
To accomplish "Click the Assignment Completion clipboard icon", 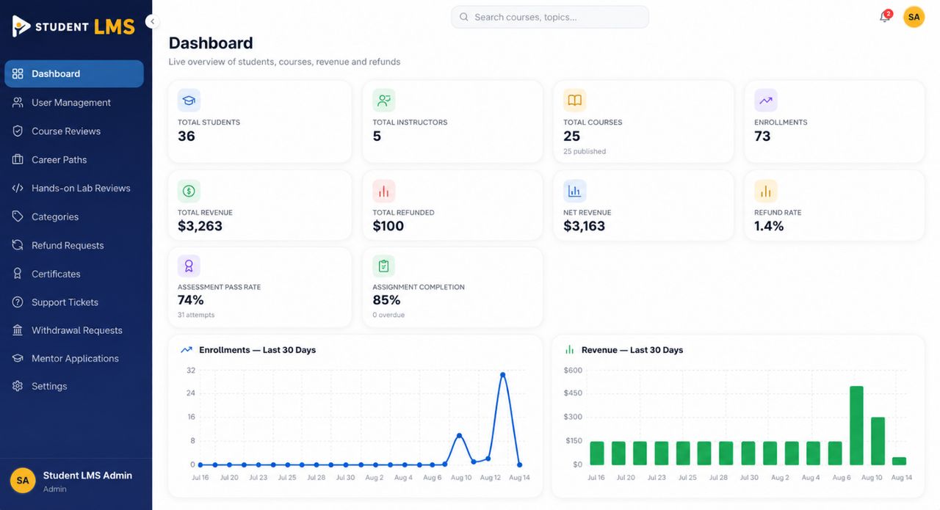I will 383,266.
